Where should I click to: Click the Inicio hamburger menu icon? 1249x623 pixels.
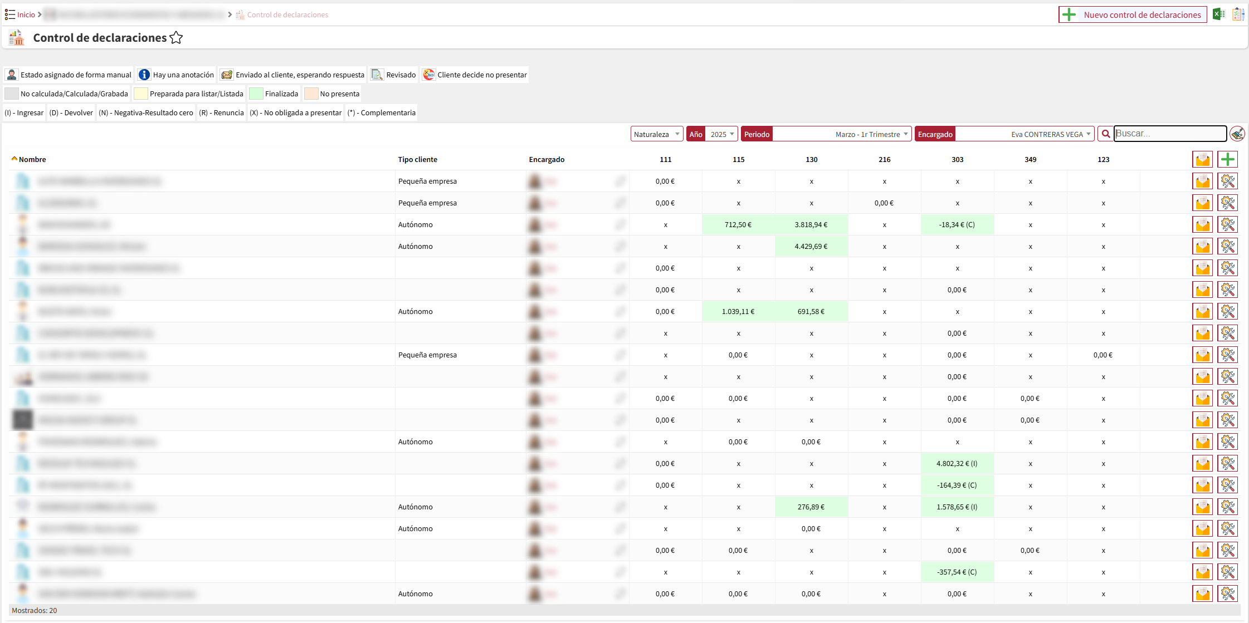(x=9, y=14)
